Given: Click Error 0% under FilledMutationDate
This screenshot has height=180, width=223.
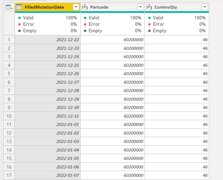Looking at the screenshot, I should [48, 24].
